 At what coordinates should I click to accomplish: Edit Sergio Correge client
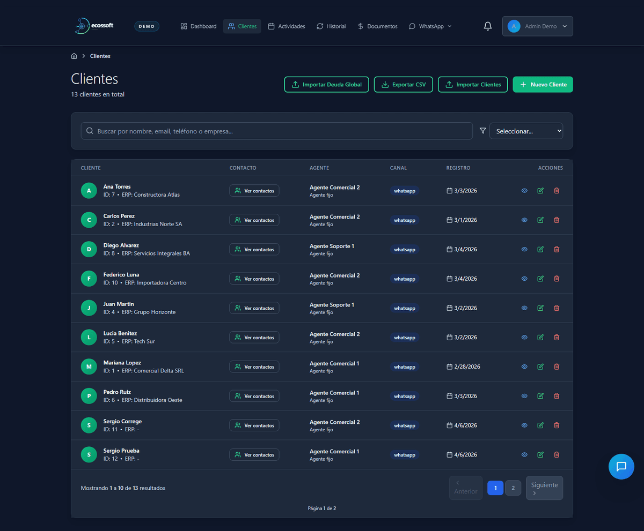click(x=540, y=425)
